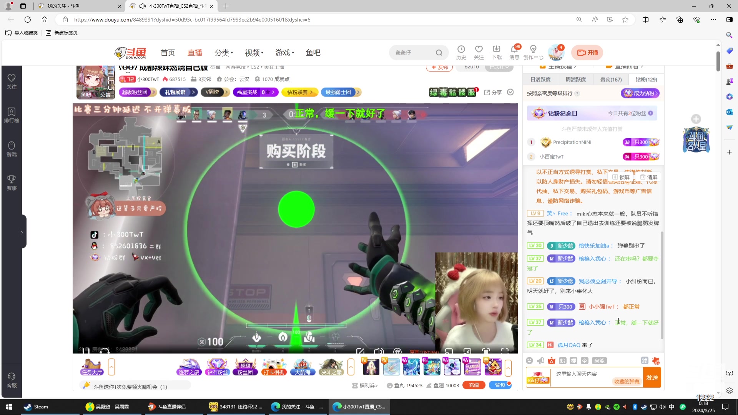Toggle the 弹 danmaku switch in player
738x415 pixels.
(x=397, y=351)
